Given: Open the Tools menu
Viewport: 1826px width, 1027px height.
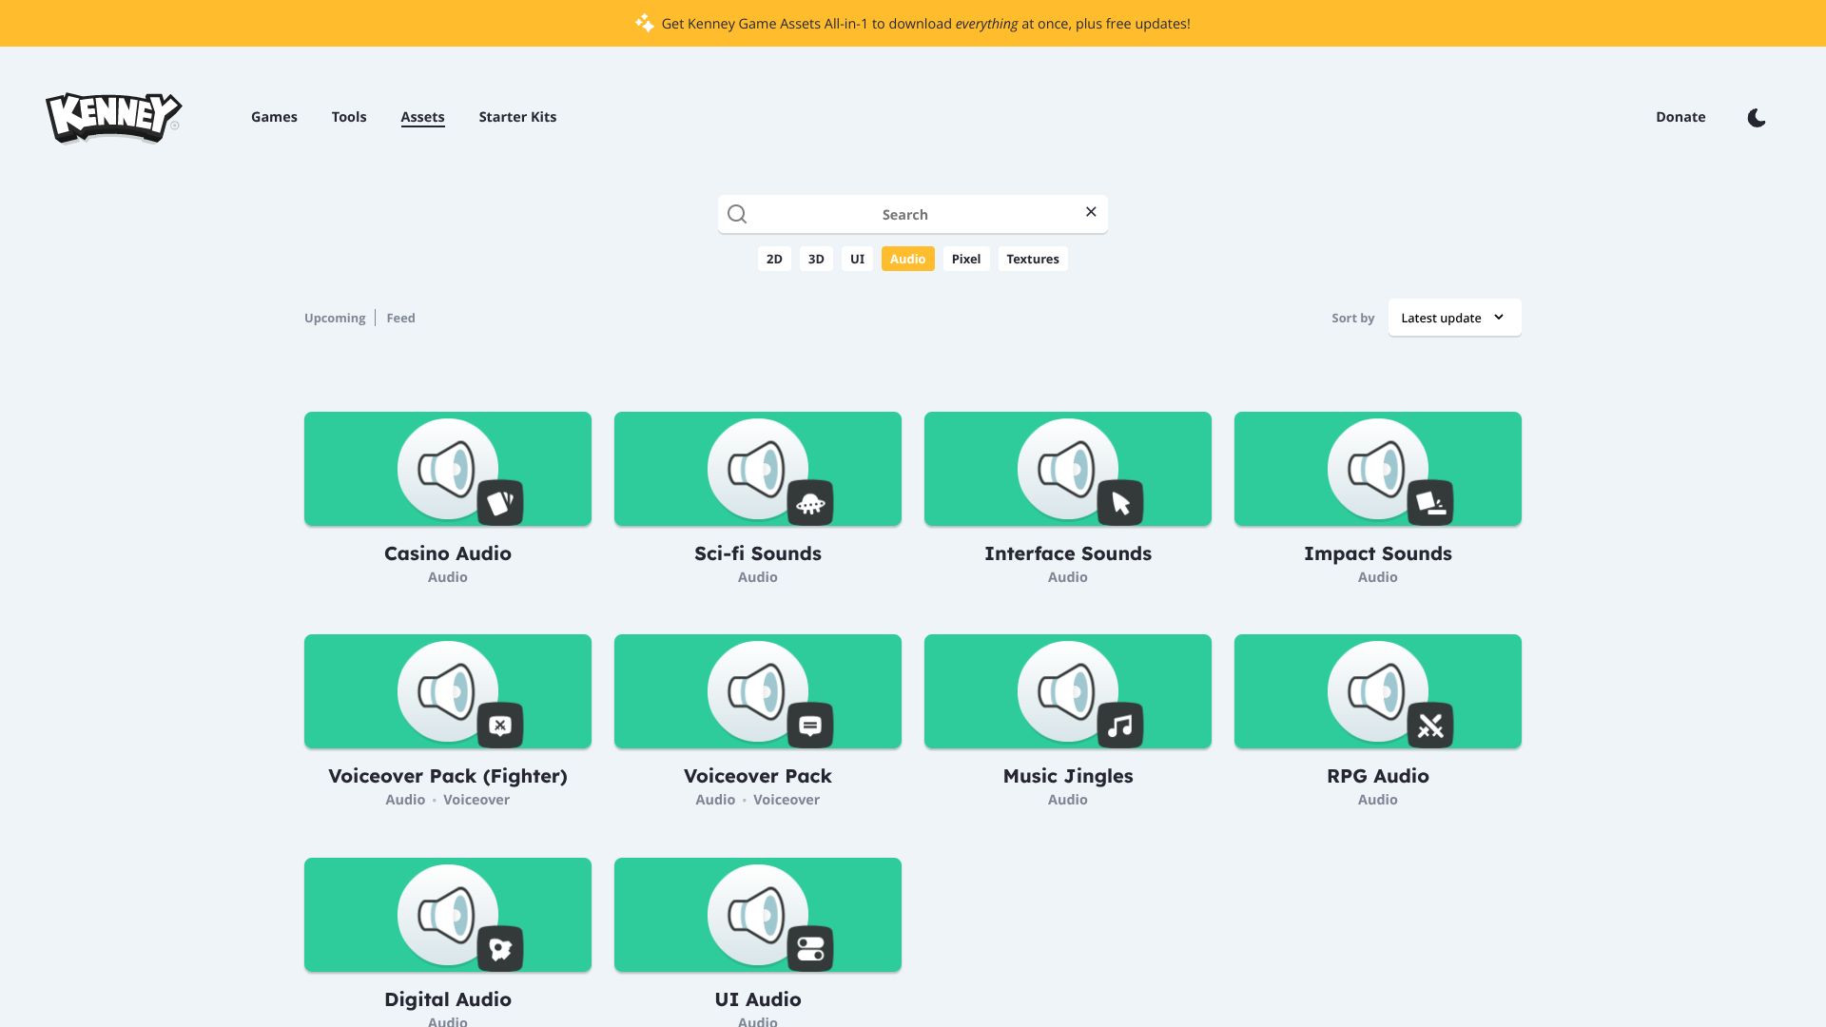Looking at the screenshot, I should click(x=349, y=117).
